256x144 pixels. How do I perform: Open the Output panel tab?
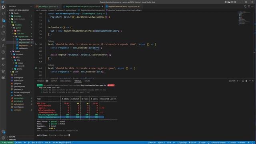coord(54,81)
